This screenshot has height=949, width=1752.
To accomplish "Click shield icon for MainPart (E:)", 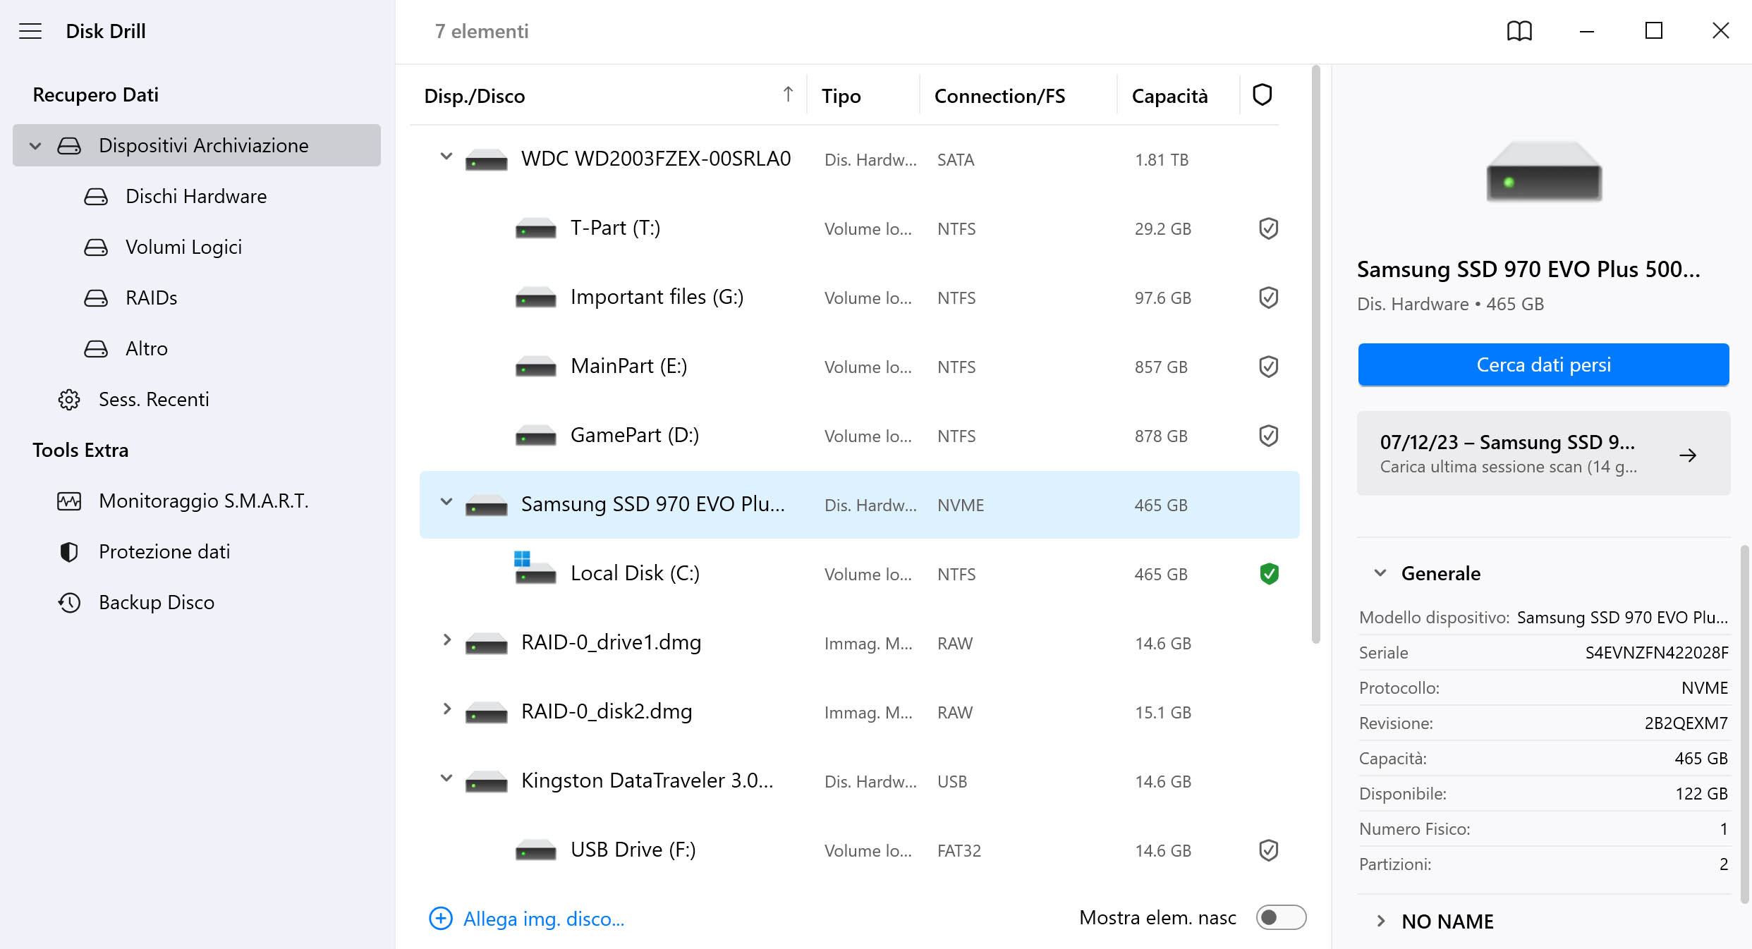I will coord(1268,367).
